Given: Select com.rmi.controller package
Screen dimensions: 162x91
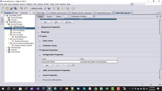Looking at the screenshot, I should (x=19, y=30).
